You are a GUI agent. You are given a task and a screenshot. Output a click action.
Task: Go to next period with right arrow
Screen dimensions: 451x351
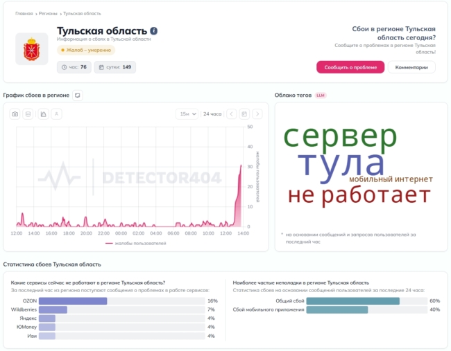point(257,114)
